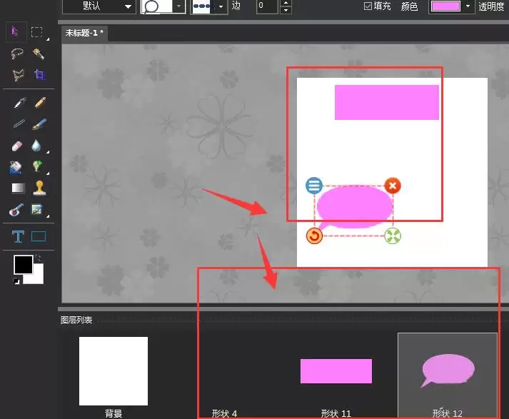This screenshot has width=509, height=419.
Task: Open the 默认 preset dropdown
Action: (99, 6)
